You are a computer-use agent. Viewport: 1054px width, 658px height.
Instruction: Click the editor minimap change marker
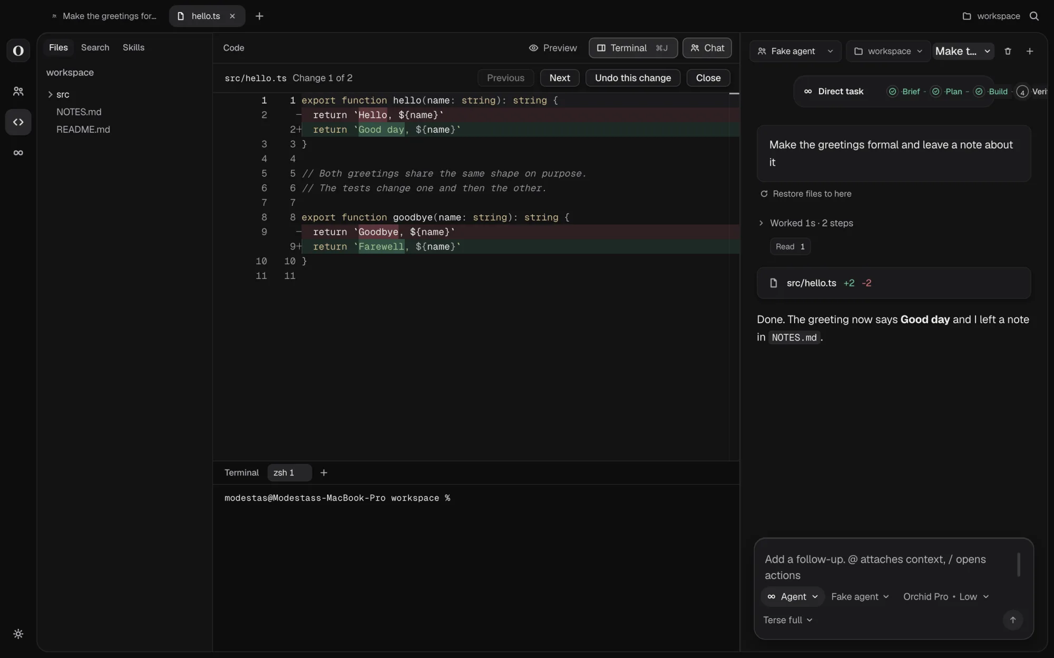(734, 94)
